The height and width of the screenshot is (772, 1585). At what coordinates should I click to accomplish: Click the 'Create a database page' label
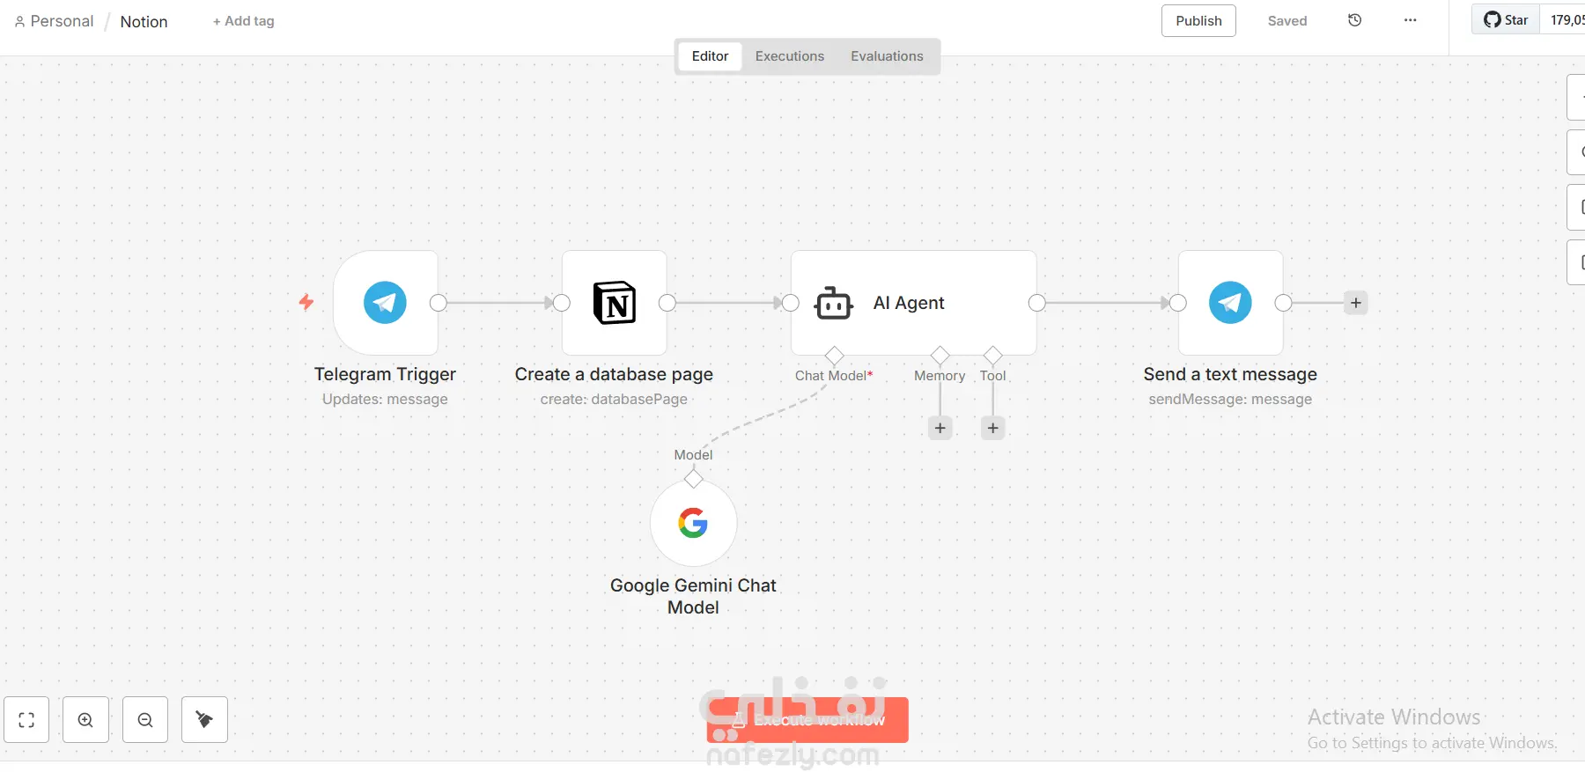(x=614, y=374)
